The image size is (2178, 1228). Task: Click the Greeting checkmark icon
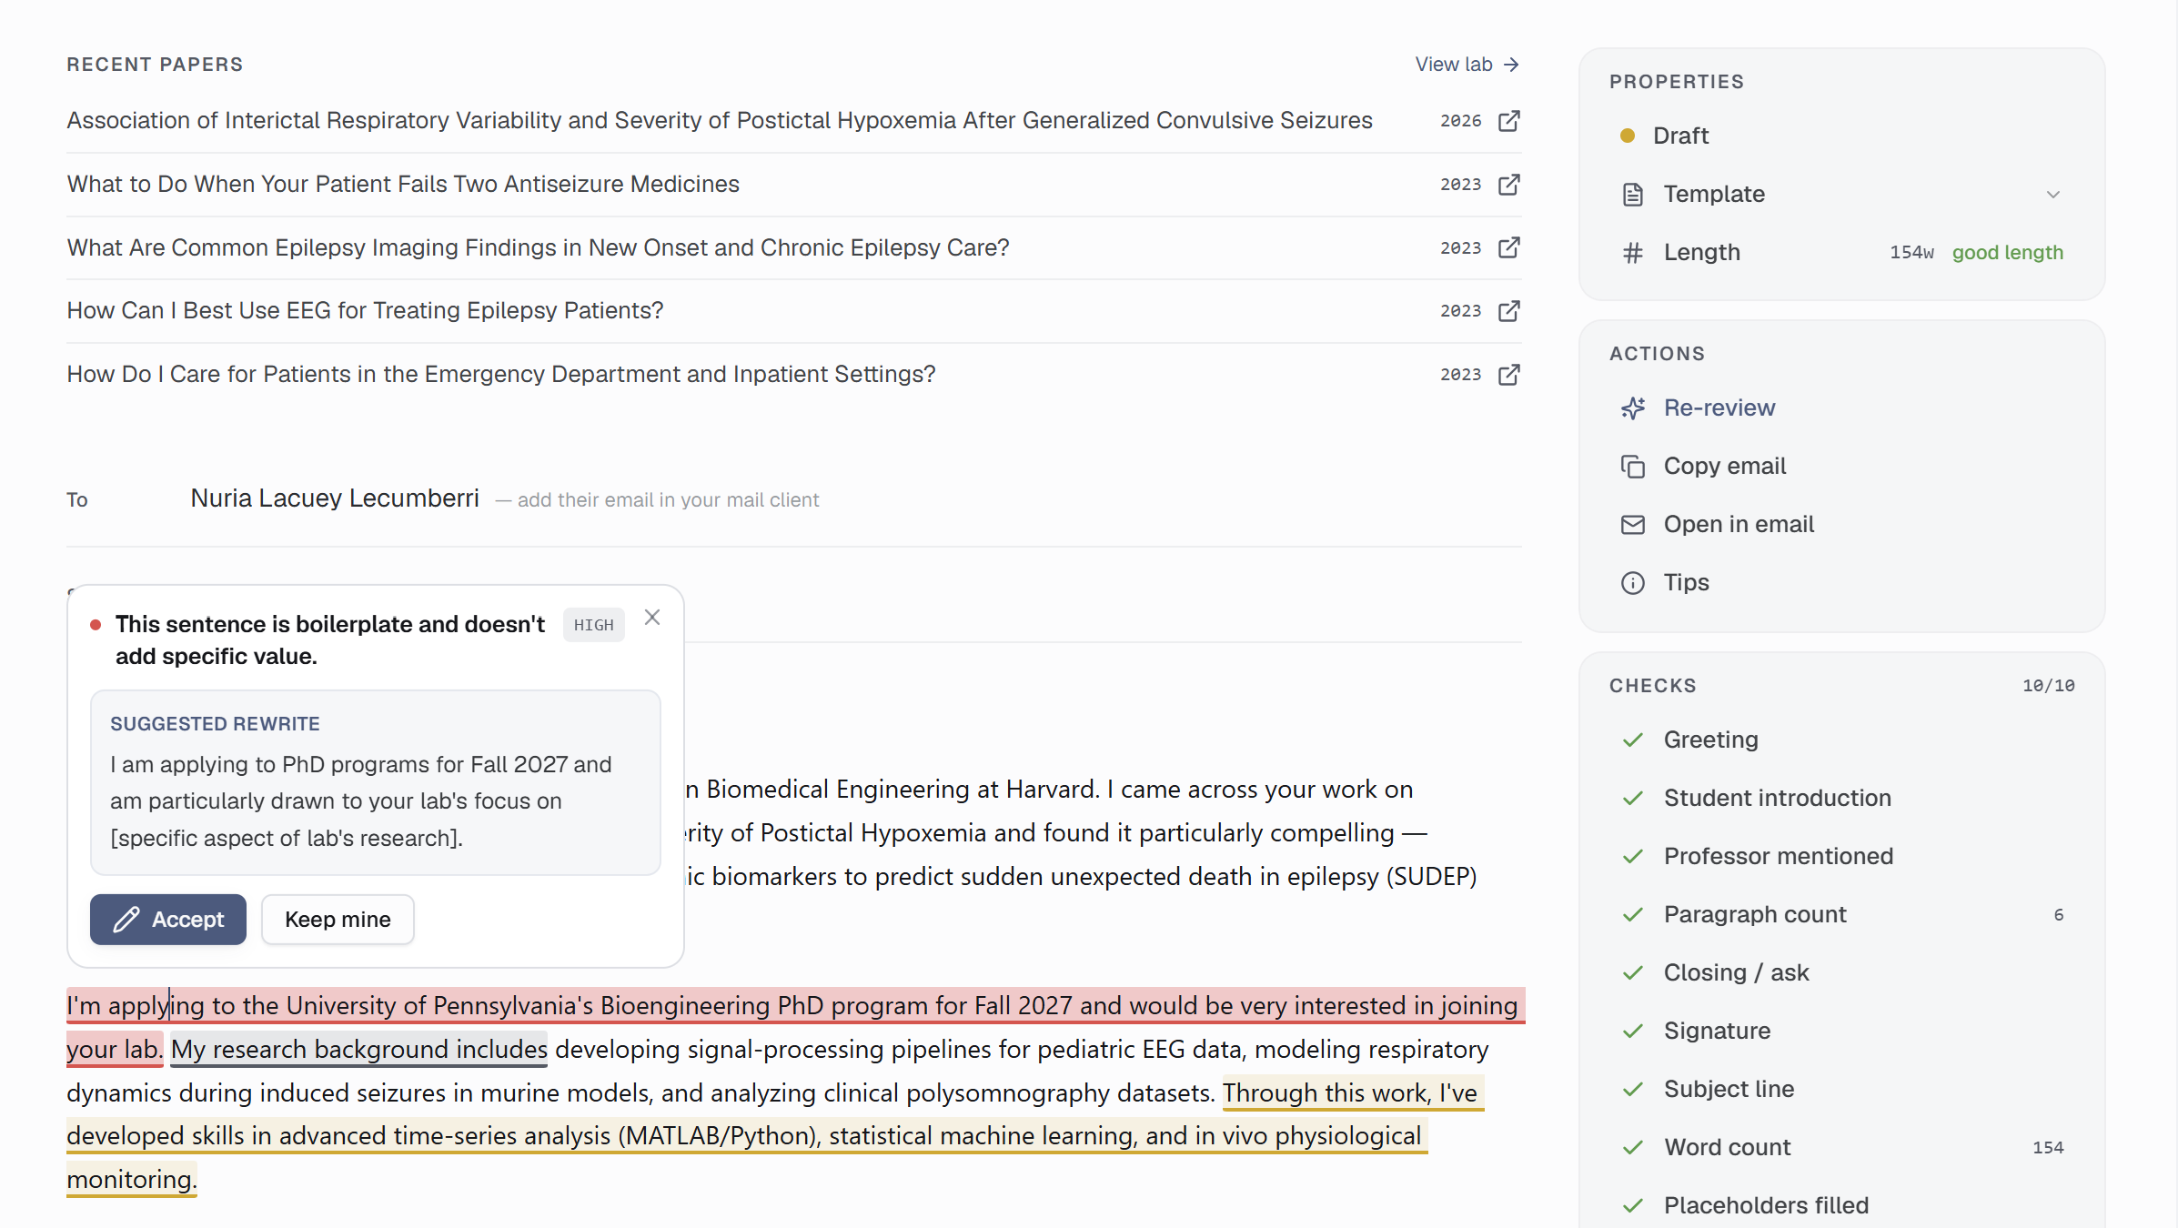click(1633, 740)
